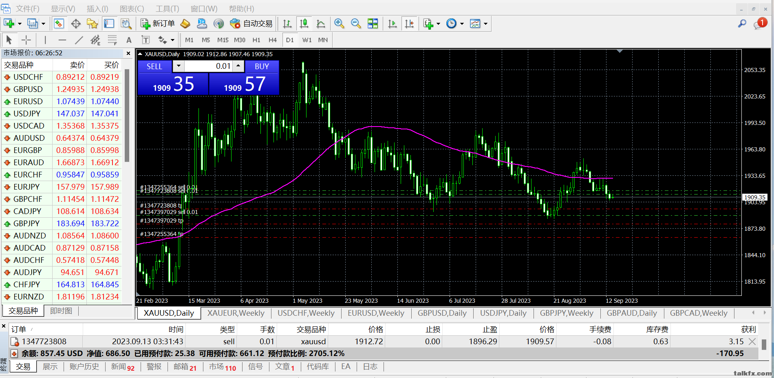Image resolution: width=774 pixels, height=378 pixels.
Task: Increase volume with the up stepper
Action: click(x=238, y=66)
